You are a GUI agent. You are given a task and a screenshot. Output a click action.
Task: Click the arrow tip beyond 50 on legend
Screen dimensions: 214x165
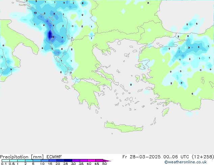[x=107, y=161]
